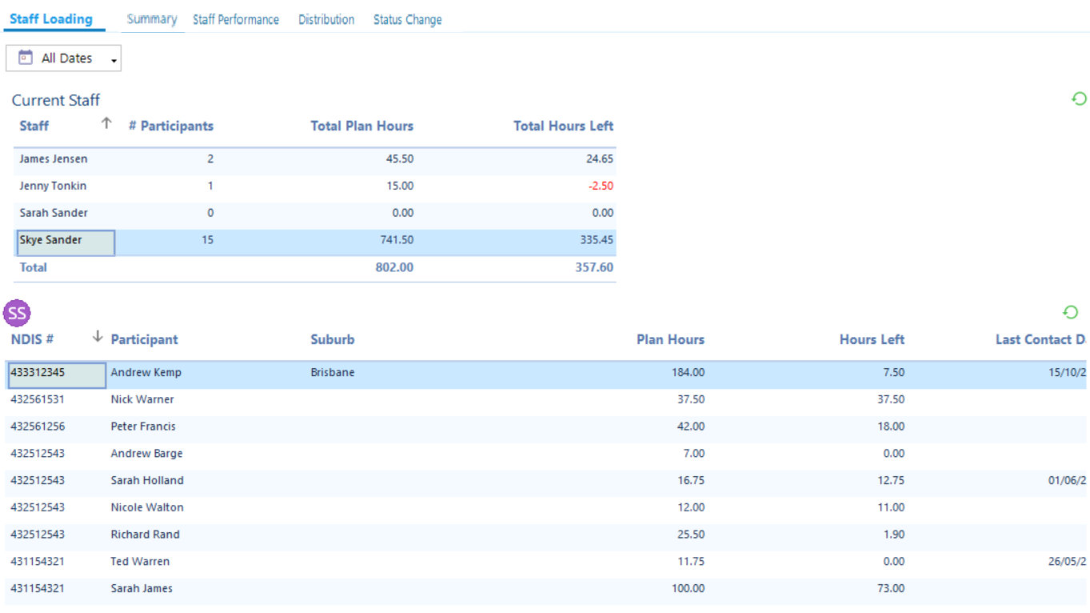View the Status Change report
The width and height of the screenshot is (1090, 613).
407,19
